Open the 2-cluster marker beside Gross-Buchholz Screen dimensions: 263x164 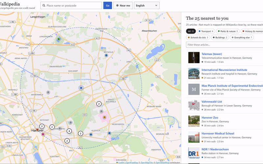pyautogui.click(x=99, y=104)
